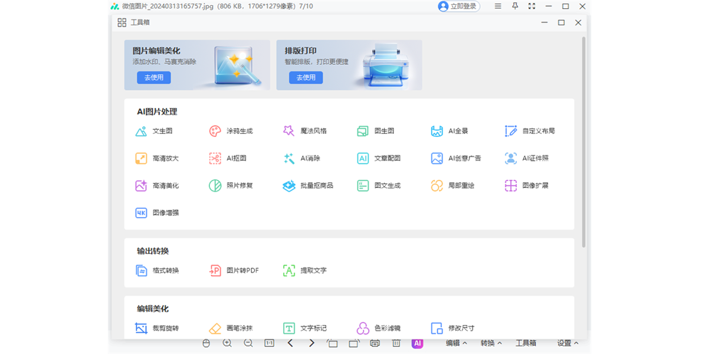Image resolution: width=708 pixels, height=354 pixels.
Task: Open the 魔法风格 magic style tool
Action: coord(304,131)
